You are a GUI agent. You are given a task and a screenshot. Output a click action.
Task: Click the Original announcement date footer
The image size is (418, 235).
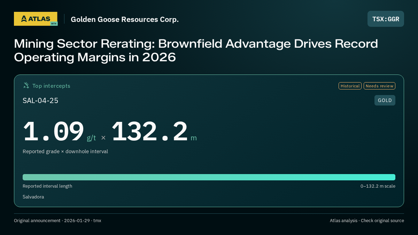click(57, 221)
